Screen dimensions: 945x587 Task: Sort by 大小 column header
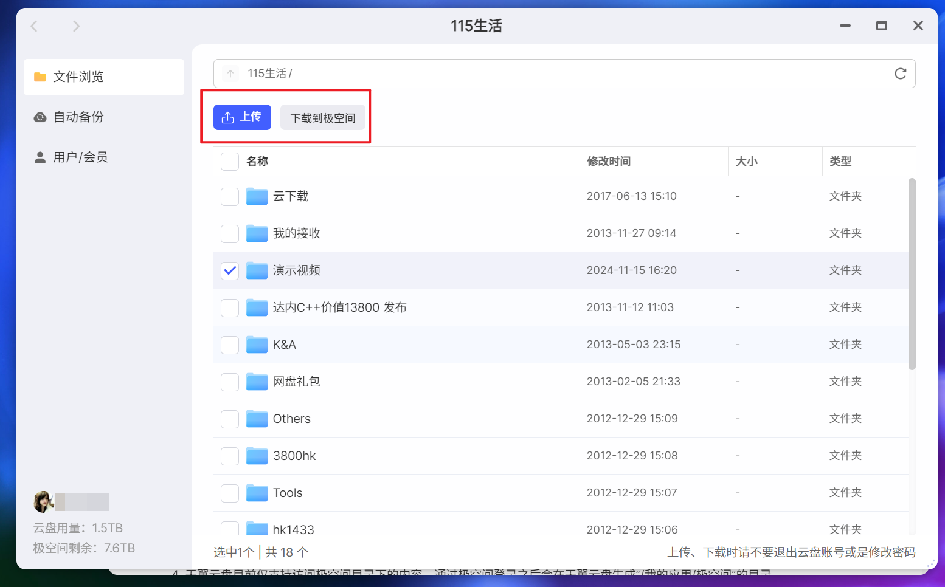point(747,162)
